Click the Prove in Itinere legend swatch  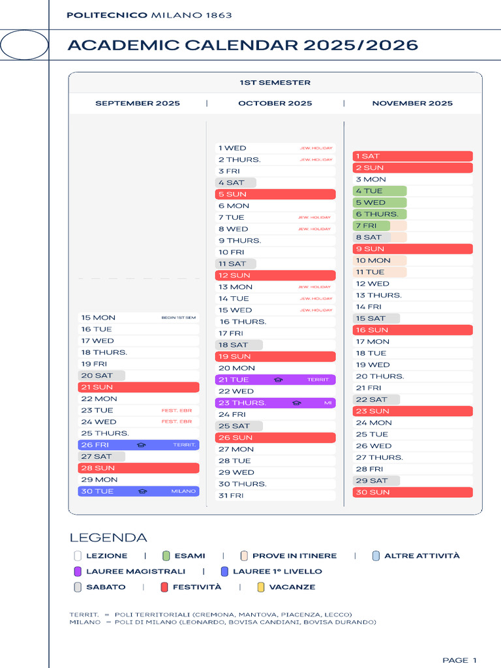pos(244,556)
